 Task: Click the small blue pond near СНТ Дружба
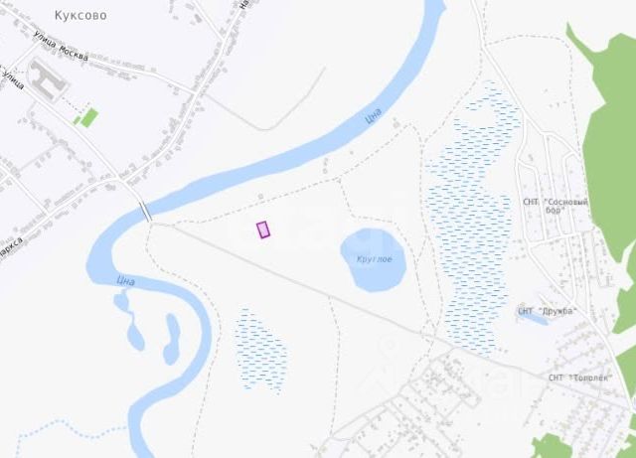tap(533, 317)
